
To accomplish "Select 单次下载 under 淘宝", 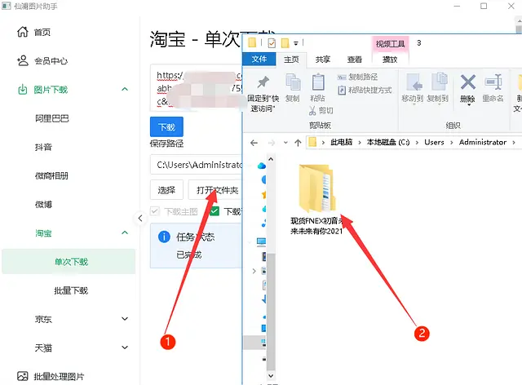I will pos(69,262).
